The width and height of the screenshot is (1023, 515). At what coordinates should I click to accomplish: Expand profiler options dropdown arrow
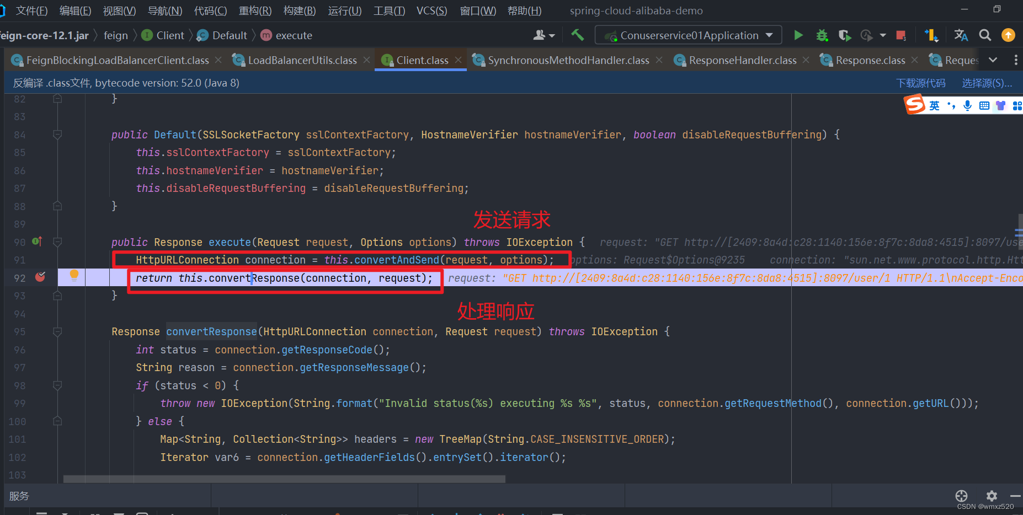pyautogui.click(x=883, y=35)
